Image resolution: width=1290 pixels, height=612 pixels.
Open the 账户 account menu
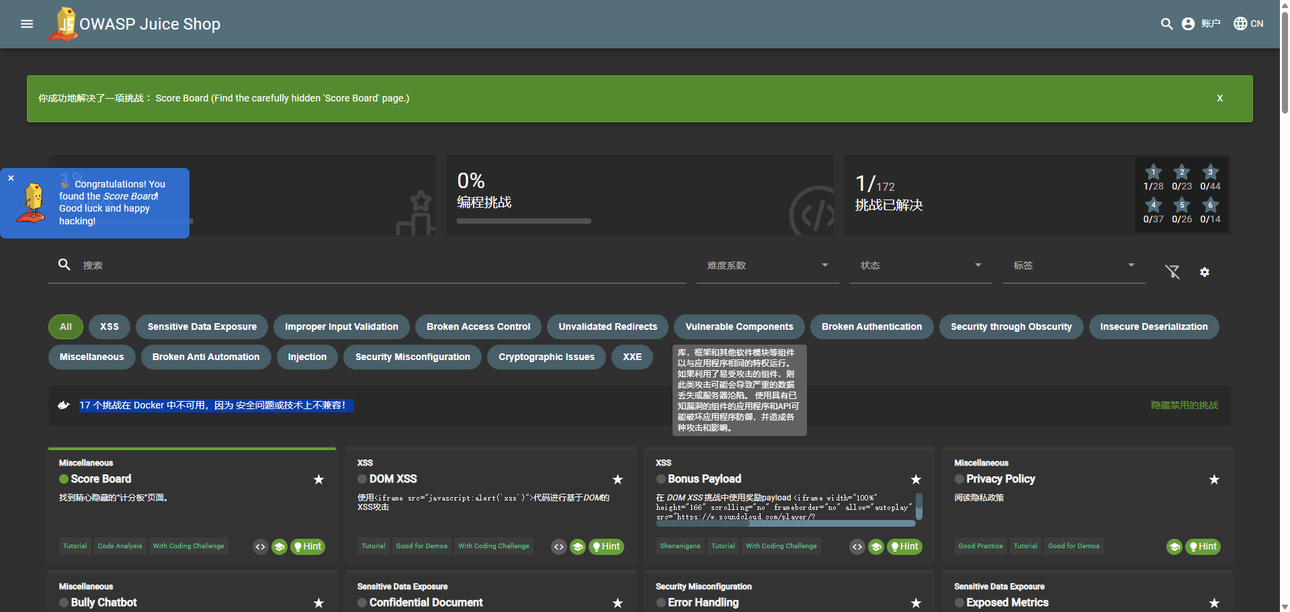coord(1201,24)
